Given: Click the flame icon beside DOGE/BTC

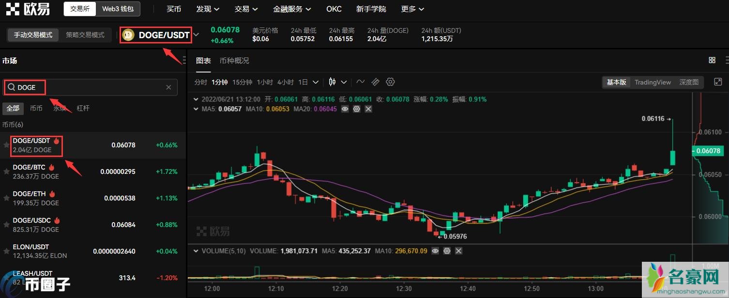Looking at the screenshot, I should (52, 168).
